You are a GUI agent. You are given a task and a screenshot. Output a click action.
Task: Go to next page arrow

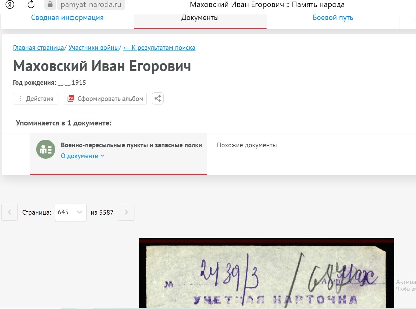click(126, 212)
